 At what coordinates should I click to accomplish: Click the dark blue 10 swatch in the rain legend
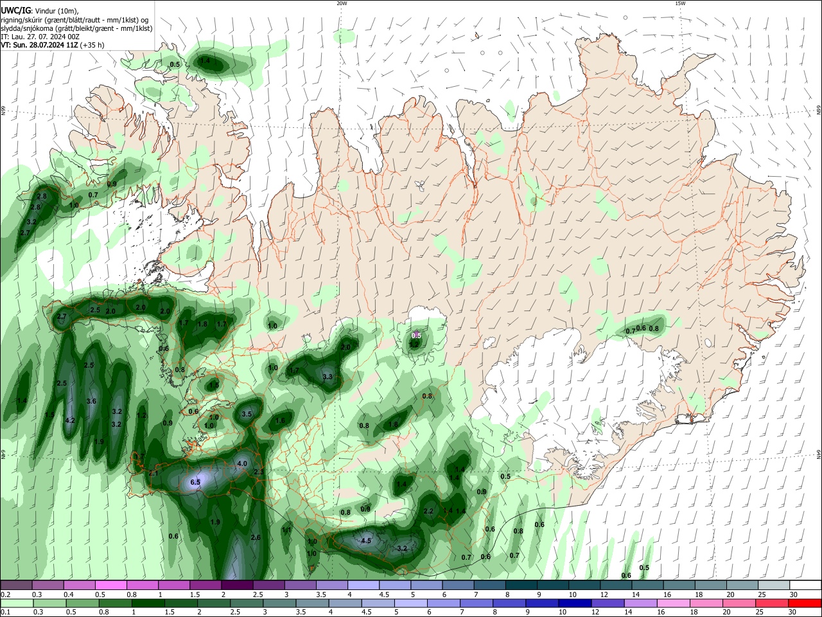[574, 604]
